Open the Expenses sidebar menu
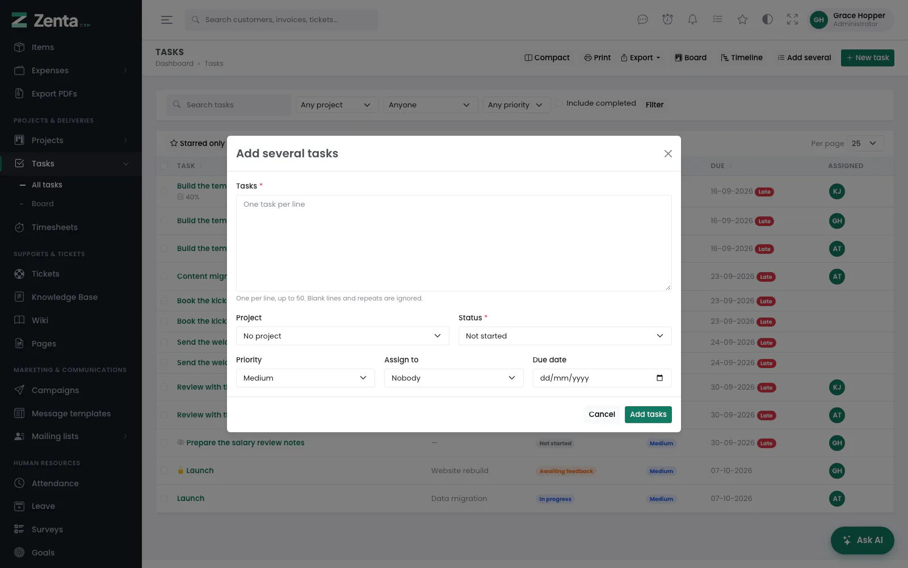Image resolution: width=908 pixels, height=568 pixels. click(71, 70)
